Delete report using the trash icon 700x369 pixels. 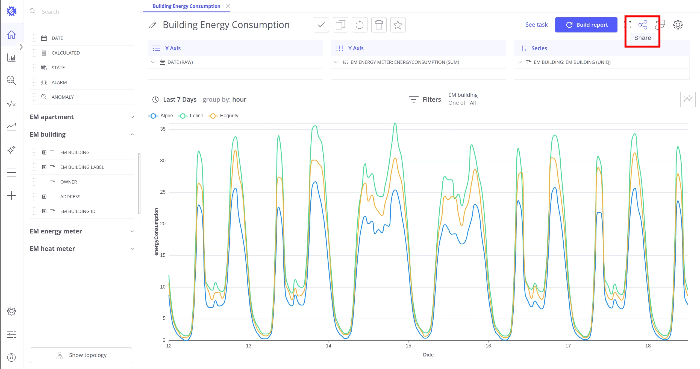coord(379,25)
